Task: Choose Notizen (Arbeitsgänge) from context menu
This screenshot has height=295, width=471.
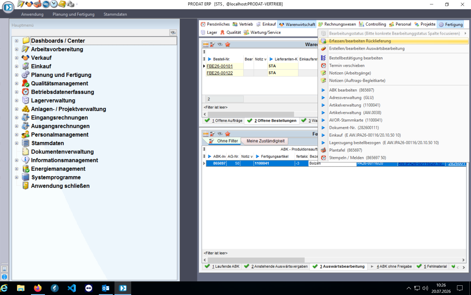Action: pyautogui.click(x=394, y=73)
